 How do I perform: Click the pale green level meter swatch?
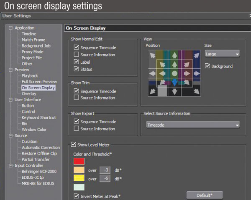click(x=79, y=187)
